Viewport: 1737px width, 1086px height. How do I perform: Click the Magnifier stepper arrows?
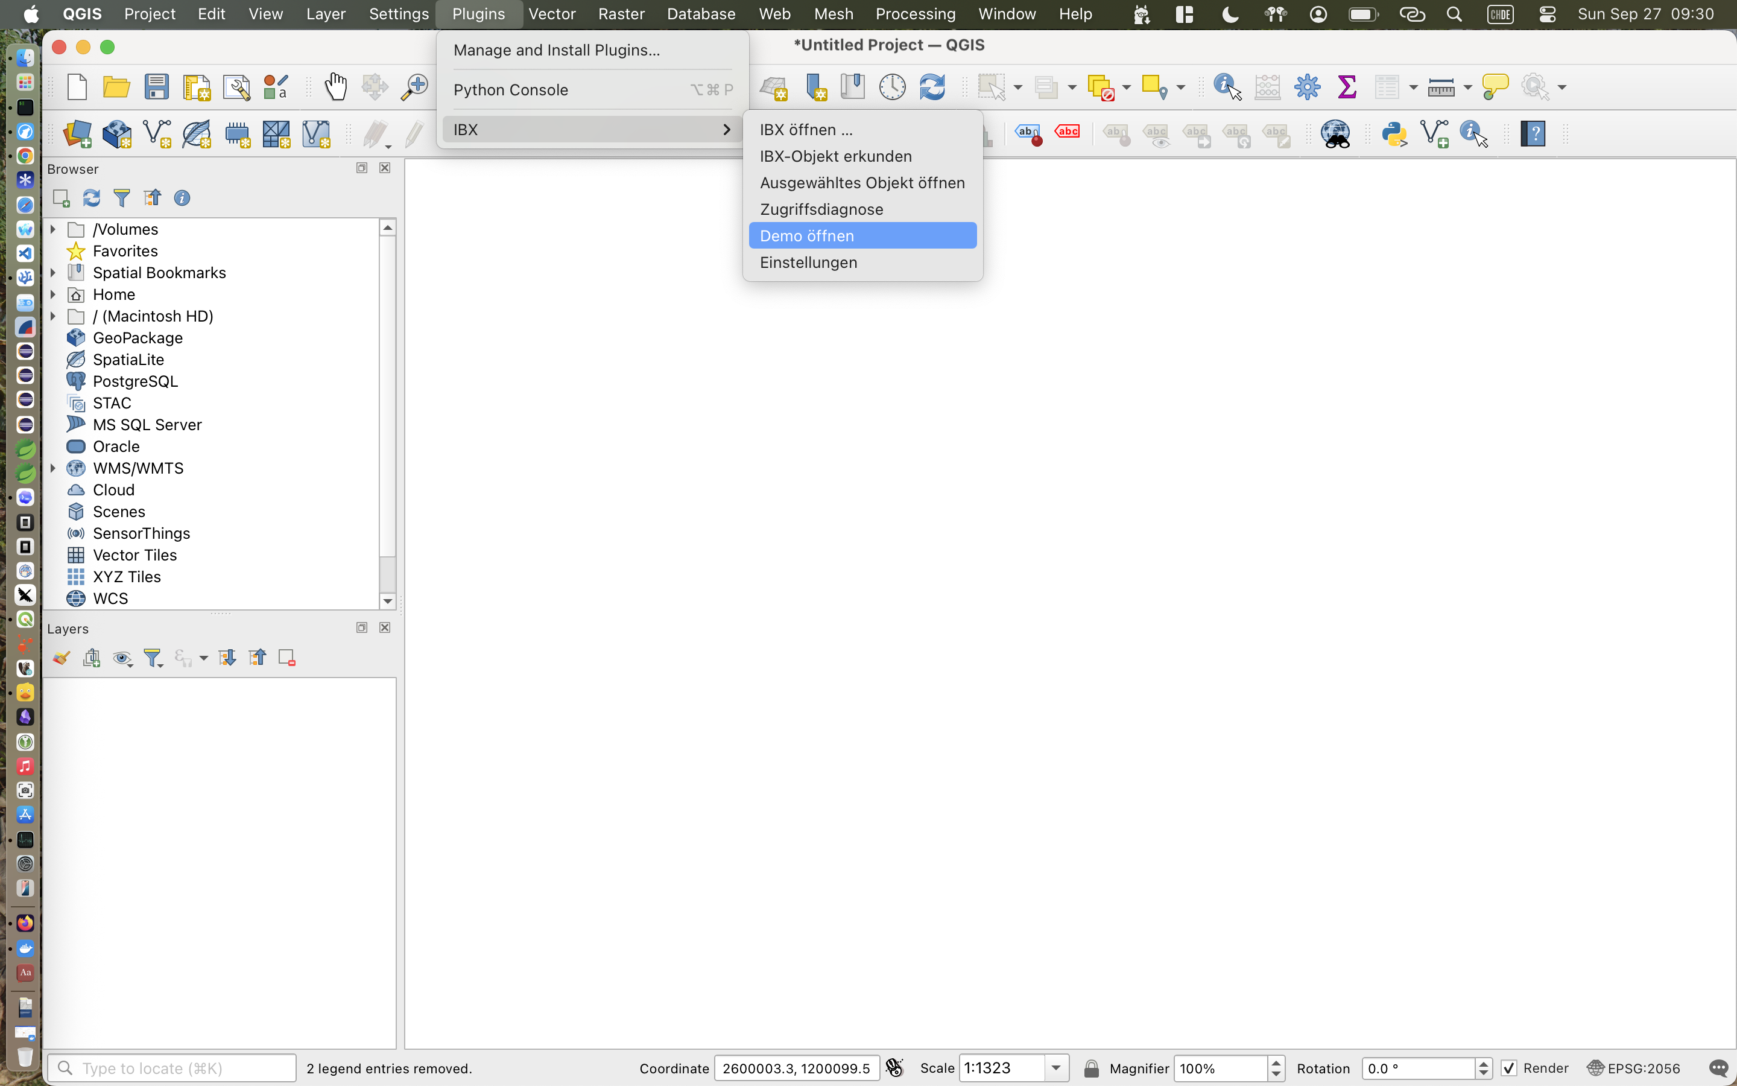(x=1276, y=1068)
